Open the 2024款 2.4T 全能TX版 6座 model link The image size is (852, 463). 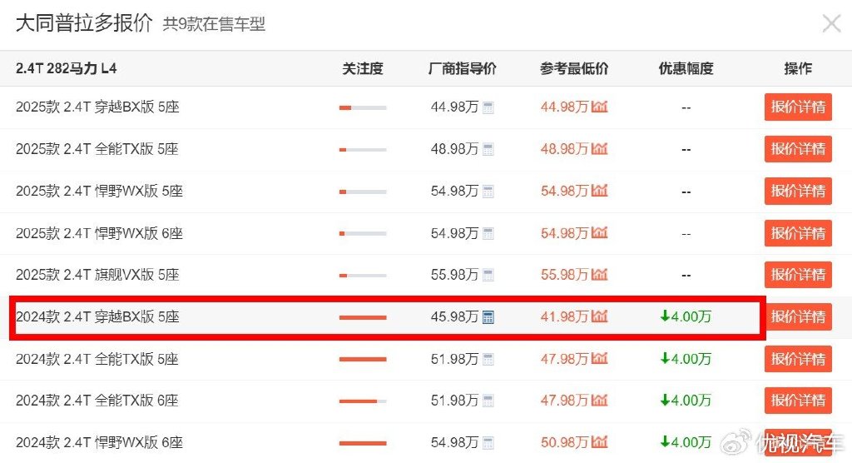pyautogui.click(x=97, y=401)
